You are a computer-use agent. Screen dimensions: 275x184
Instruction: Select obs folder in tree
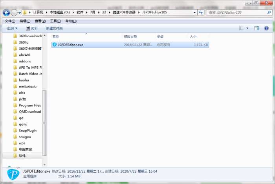coord(19,93)
